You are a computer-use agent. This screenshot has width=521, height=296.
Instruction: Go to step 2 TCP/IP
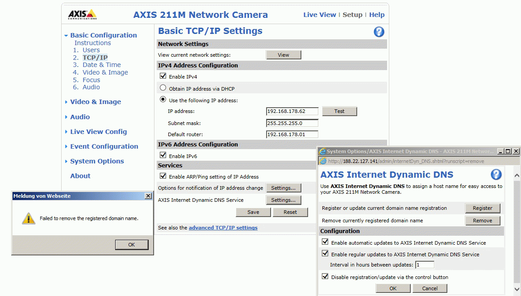[95, 58]
